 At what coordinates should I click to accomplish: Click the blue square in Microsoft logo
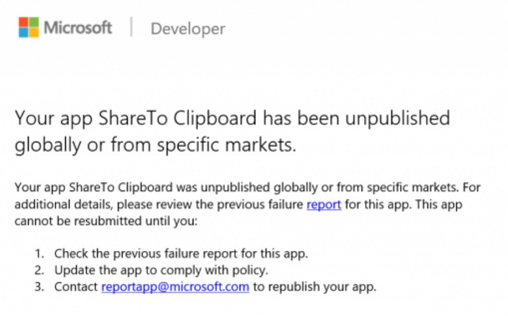[23, 33]
